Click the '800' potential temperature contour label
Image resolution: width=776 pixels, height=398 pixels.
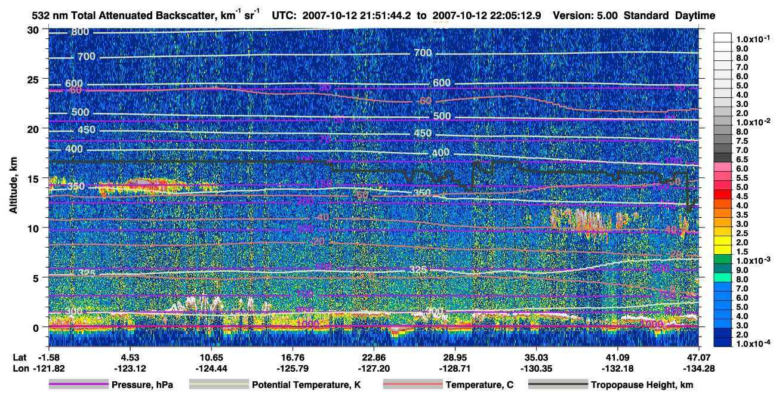pos(81,32)
